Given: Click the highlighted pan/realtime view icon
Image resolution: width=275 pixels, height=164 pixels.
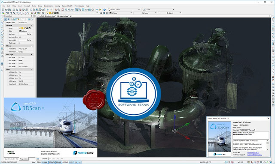Looking at the screenshot, I should point(76,9).
